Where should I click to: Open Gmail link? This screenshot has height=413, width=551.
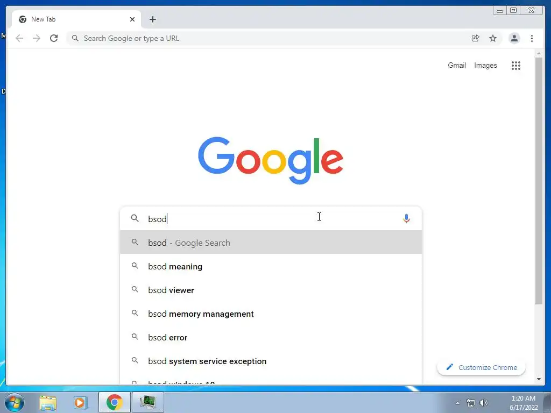click(456, 65)
